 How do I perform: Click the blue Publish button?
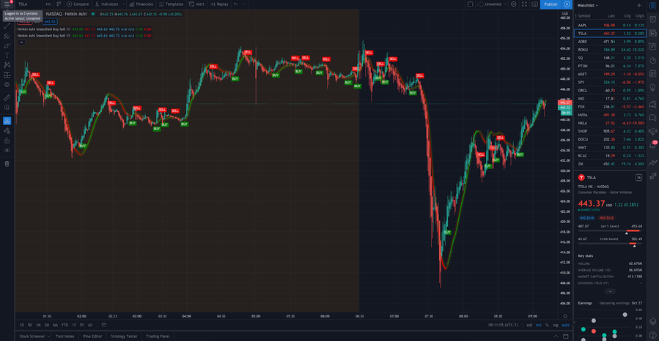(x=551, y=4)
